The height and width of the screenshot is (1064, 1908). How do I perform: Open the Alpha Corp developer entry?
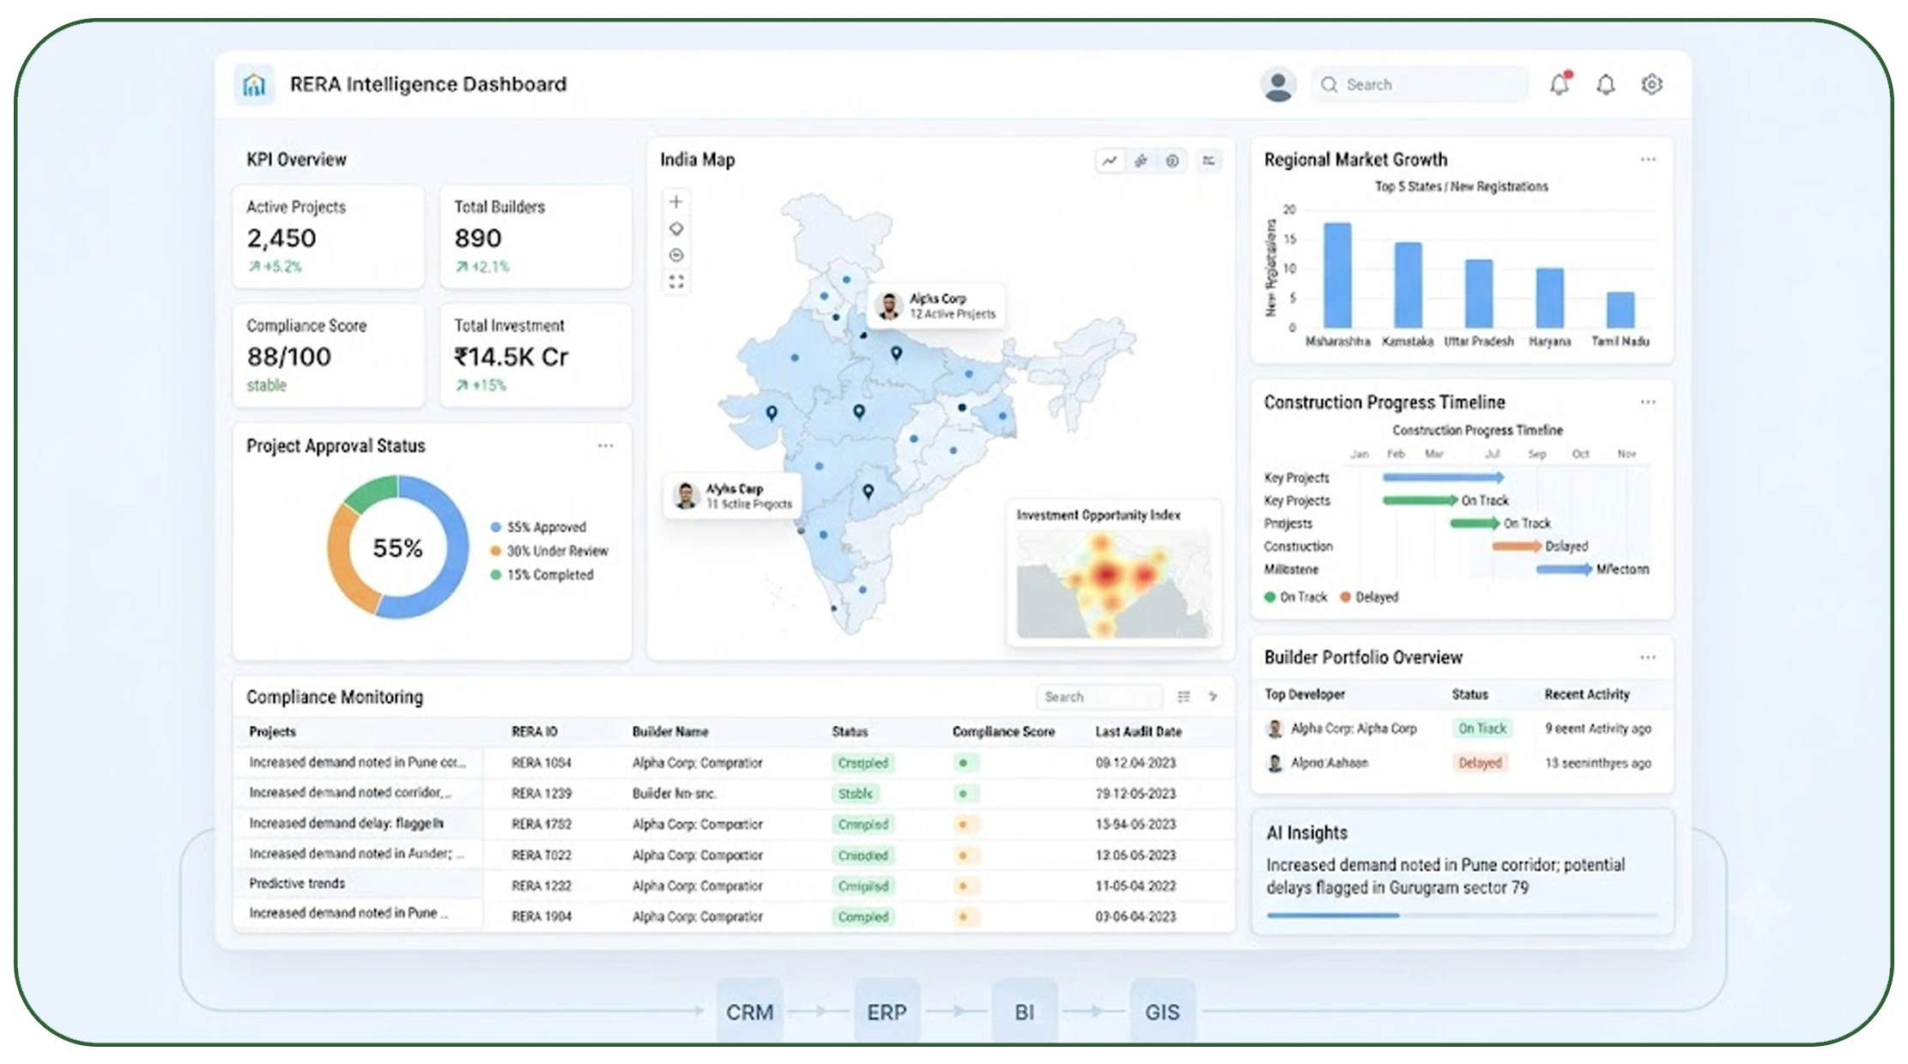(1342, 728)
